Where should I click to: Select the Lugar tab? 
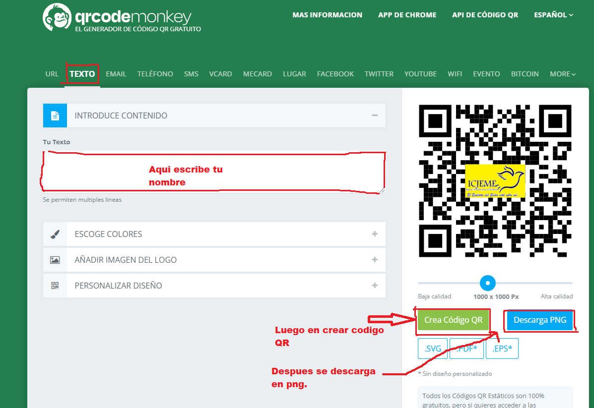pyautogui.click(x=294, y=74)
